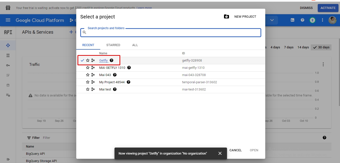The height and width of the screenshot is (163, 340).
Task: Activate Cloud Shell terminal icon
Action: [292, 20]
